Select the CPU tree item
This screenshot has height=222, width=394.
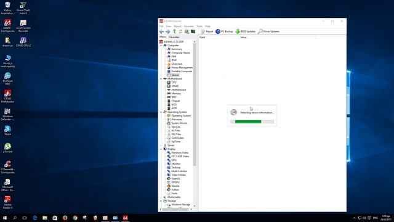coord(174,82)
